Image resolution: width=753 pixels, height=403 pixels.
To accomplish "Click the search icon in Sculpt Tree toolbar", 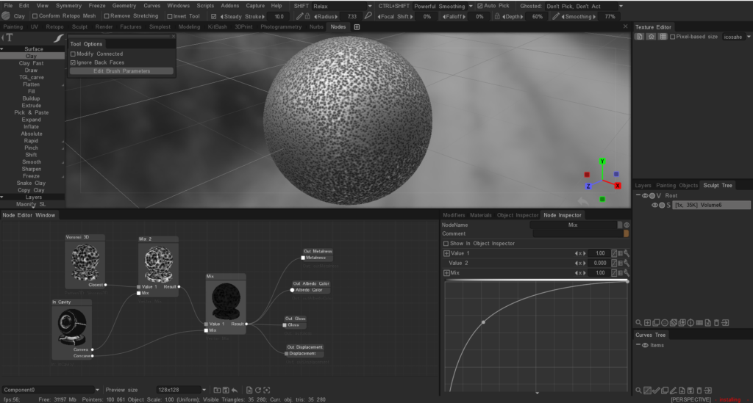I will coord(638,323).
